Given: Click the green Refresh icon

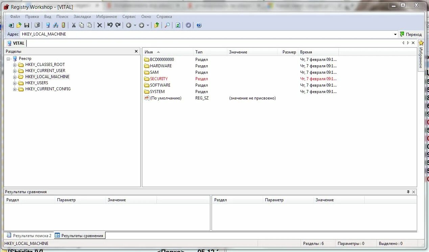Looking at the screenshot, I should tap(178, 25).
